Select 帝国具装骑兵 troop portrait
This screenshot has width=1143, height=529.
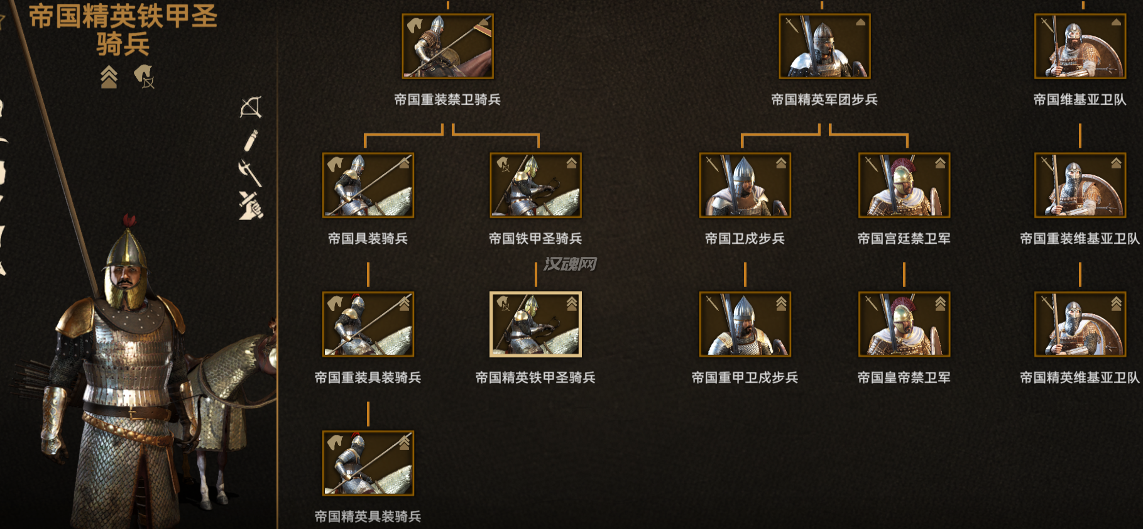click(368, 185)
